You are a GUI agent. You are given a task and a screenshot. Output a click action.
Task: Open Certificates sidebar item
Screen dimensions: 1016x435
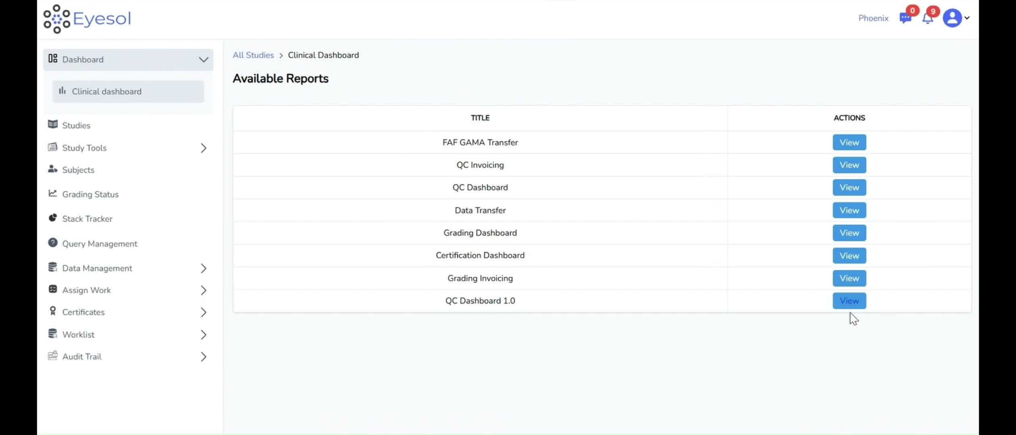(83, 312)
